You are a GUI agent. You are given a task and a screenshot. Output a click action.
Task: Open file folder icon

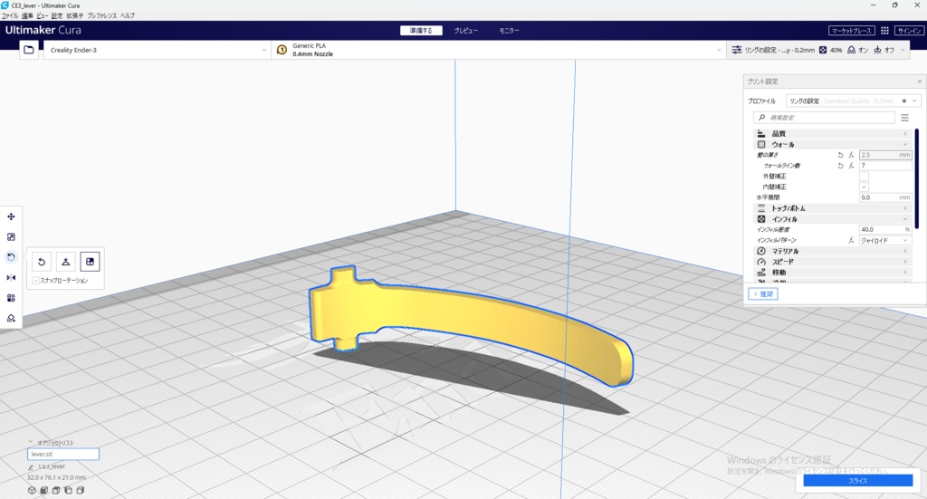(x=28, y=50)
